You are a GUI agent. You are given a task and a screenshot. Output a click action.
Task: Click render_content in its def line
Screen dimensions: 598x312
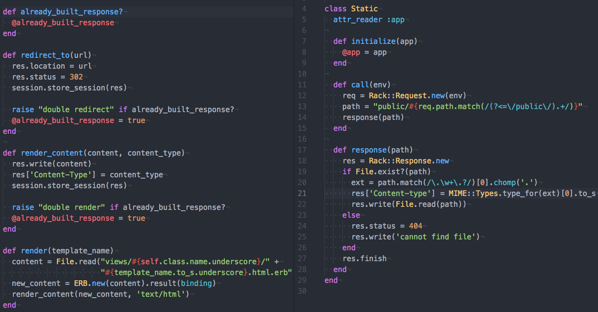coord(52,153)
